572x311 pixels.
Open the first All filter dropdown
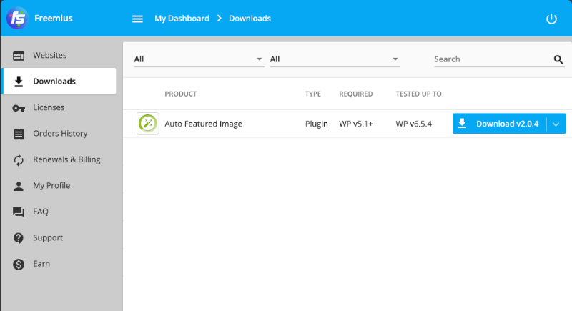click(199, 59)
